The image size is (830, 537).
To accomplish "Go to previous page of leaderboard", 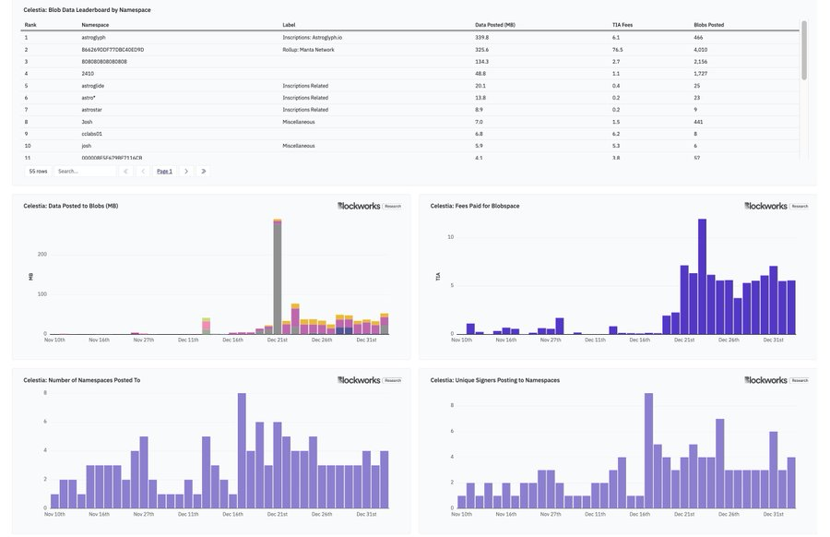I will coord(143,171).
